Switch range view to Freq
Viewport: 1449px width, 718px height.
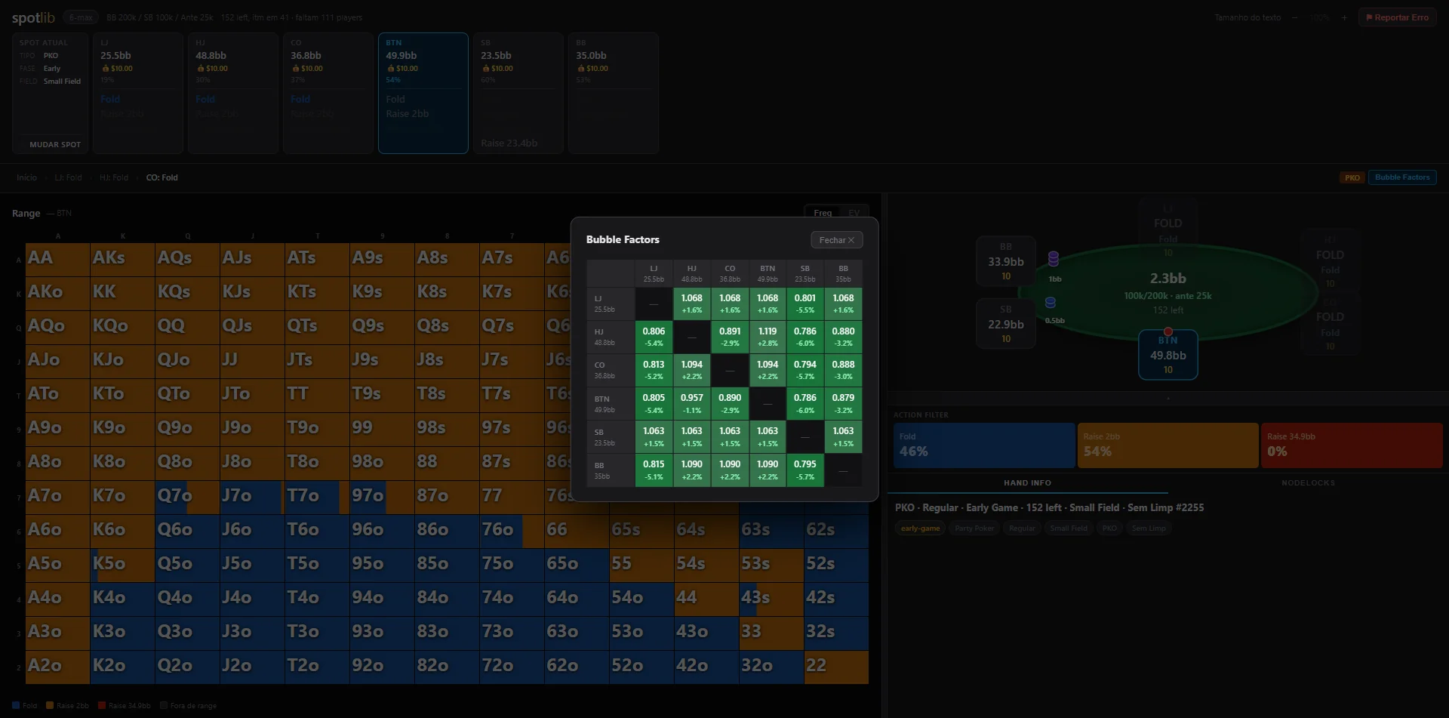click(x=823, y=213)
